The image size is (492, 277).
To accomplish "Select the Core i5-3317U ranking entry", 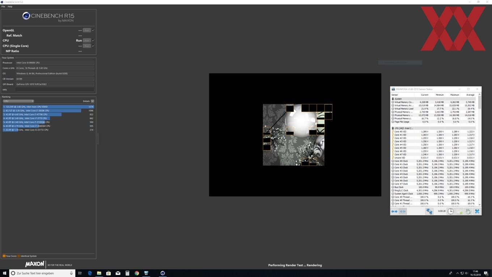I will pyautogui.click(x=48, y=130).
